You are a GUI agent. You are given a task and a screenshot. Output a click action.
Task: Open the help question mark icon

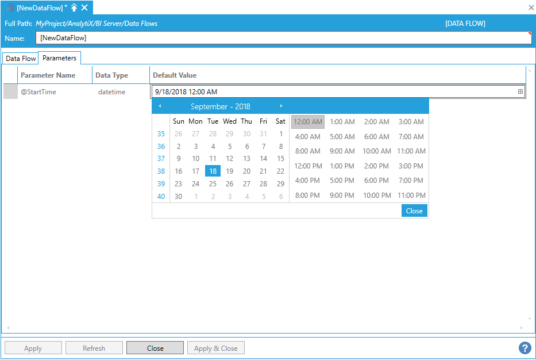coord(524,348)
